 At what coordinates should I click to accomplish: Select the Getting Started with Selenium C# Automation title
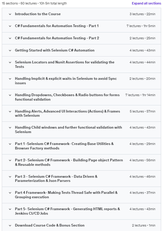click(x=55, y=50)
